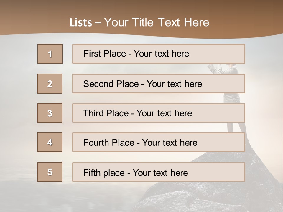Viewport: 283px width, 212px height.
Task: Click the words 'First Place' in first bar
Action: click(105, 54)
